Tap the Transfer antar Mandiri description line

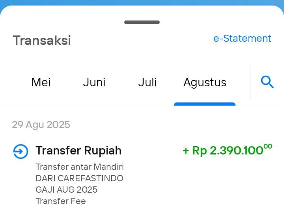(80, 167)
